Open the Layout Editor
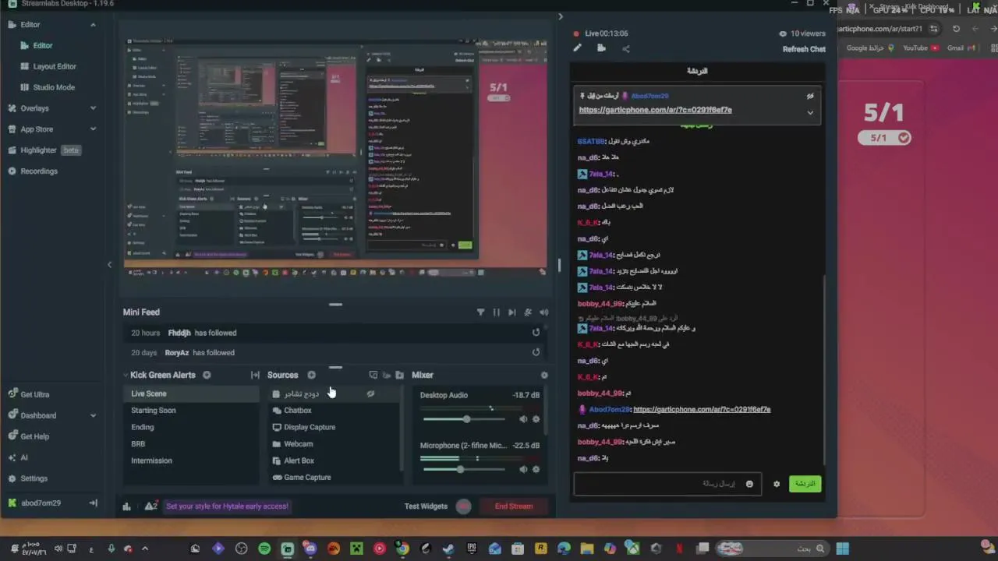Image resolution: width=998 pixels, height=561 pixels. point(55,66)
